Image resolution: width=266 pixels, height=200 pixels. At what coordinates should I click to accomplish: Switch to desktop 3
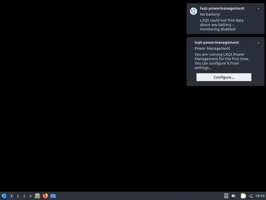tap(24, 196)
